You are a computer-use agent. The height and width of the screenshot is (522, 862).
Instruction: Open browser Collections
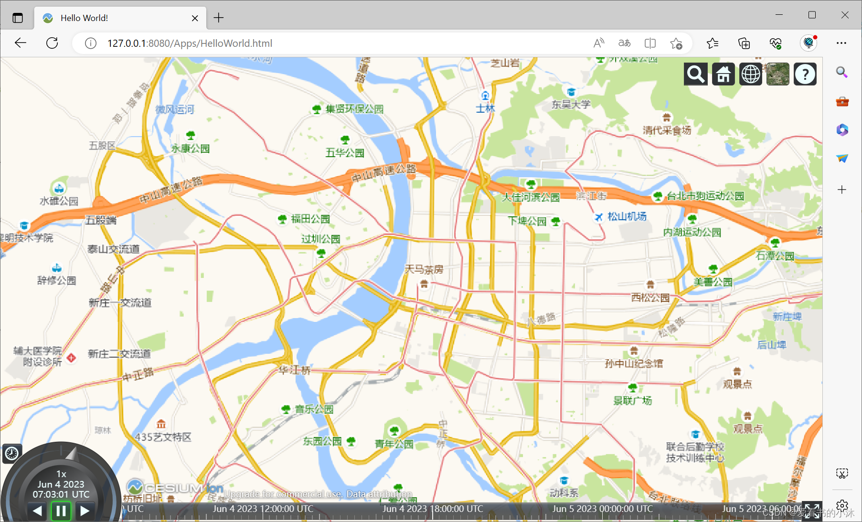tap(744, 43)
